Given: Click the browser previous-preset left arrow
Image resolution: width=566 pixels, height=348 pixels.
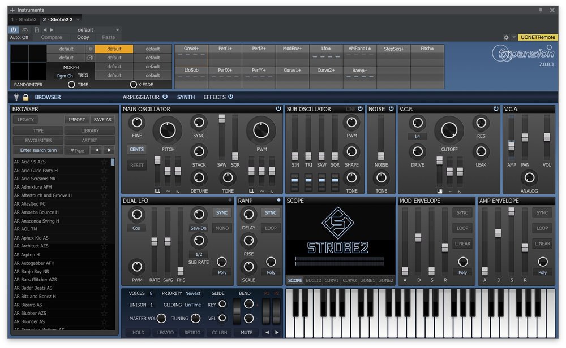Looking at the screenshot, I should click(97, 150).
